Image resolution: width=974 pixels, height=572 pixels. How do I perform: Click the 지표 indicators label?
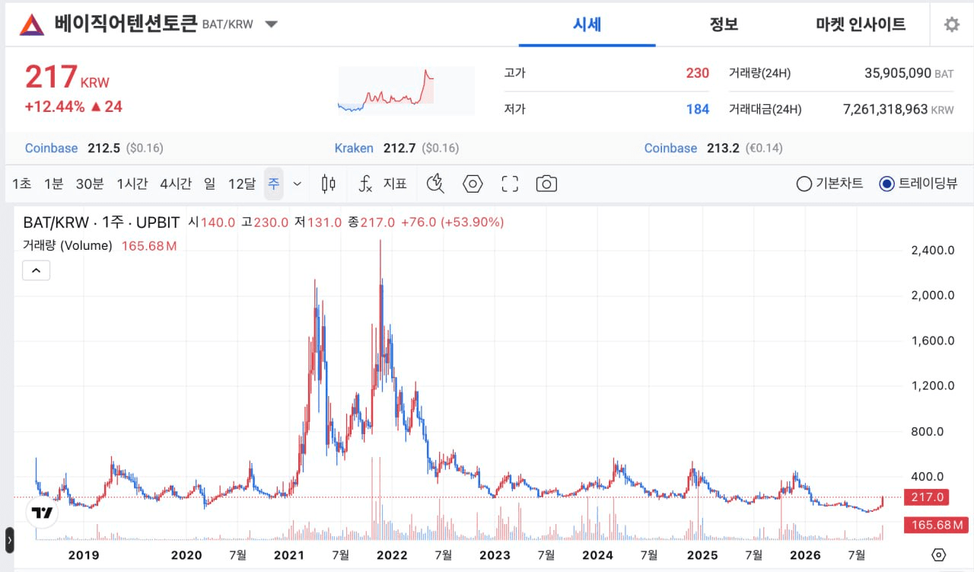(395, 184)
